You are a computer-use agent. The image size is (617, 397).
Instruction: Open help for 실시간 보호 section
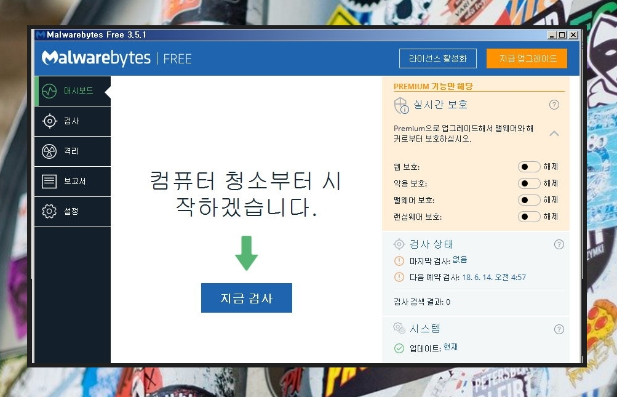click(x=554, y=105)
